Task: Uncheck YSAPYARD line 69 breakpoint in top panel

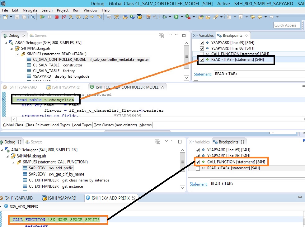Action: point(202,43)
